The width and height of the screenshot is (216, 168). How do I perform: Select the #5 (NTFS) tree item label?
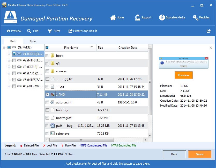click(x=33, y=80)
